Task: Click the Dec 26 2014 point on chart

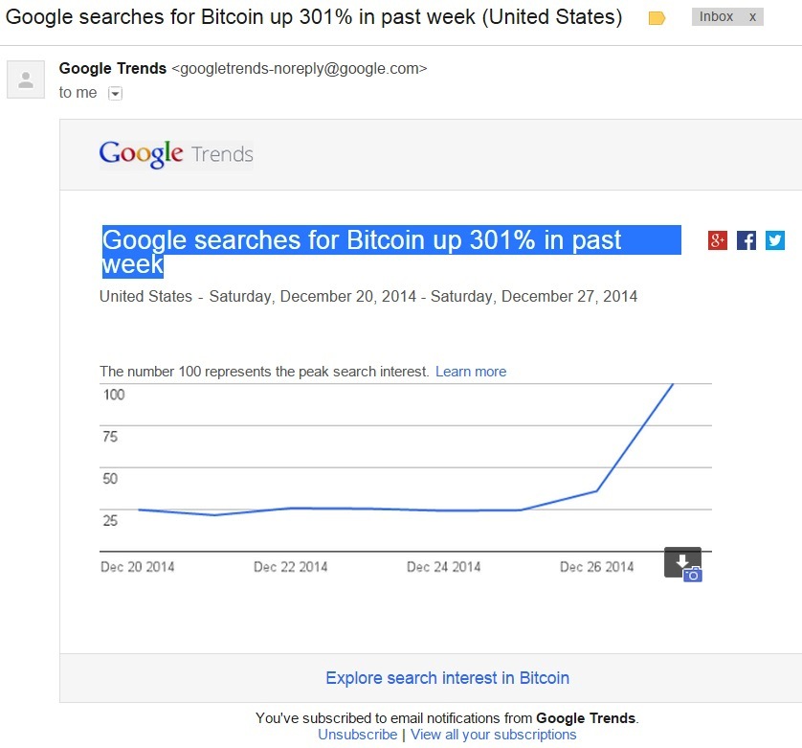Action: point(596,491)
